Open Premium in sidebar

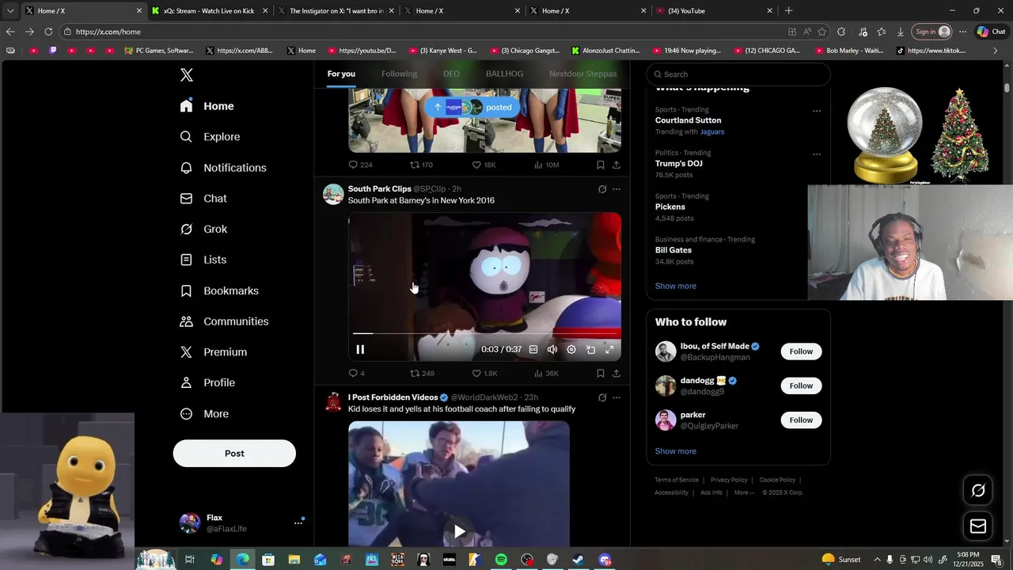(x=214, y=352)
